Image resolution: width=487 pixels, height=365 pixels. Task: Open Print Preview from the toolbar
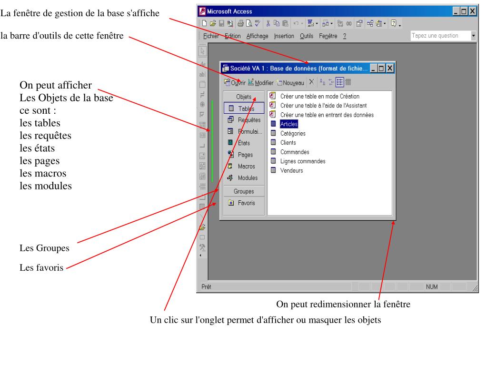click(249, 23)
